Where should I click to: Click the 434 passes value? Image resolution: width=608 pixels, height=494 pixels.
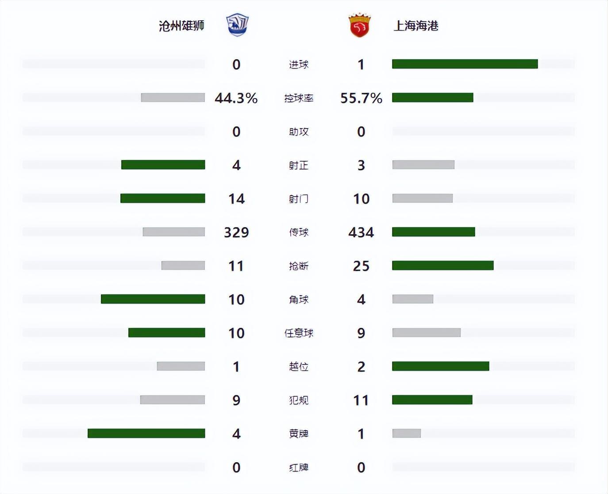pyautogui.click(x=361, y=232)
